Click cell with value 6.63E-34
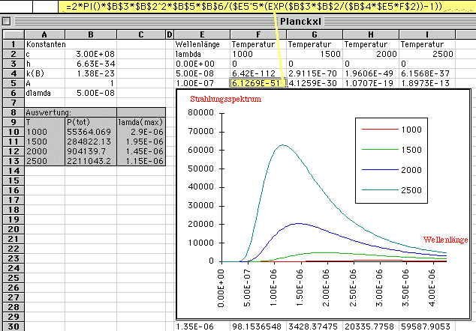Screen dimensions: 476x331 tap(91, 64)
